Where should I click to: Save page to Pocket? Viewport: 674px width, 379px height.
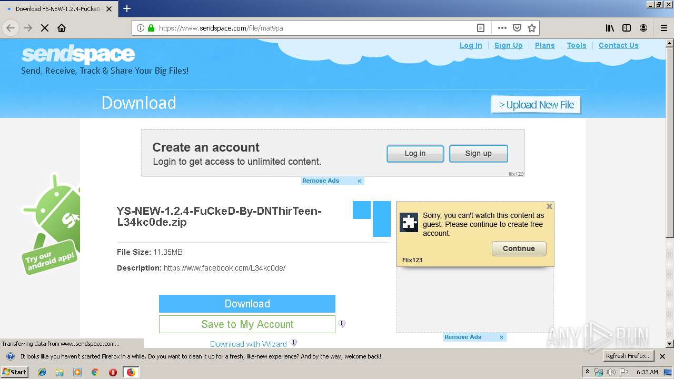(x=517, y=28)
